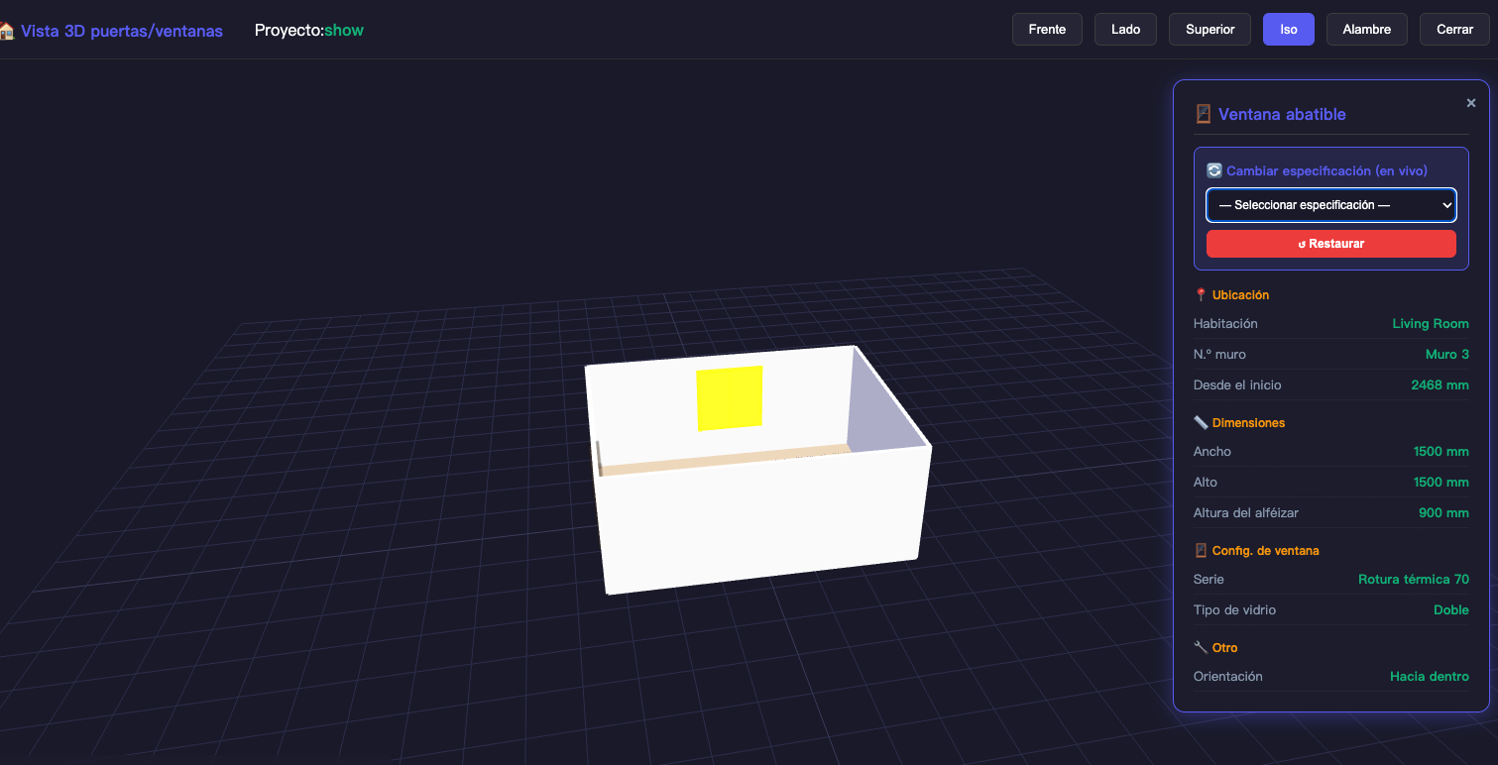Image resolution: width=1498 pixels, height=765 pixels.
Task: Click the Cerrar button in the toolbar
Action: pos(1454,30)
